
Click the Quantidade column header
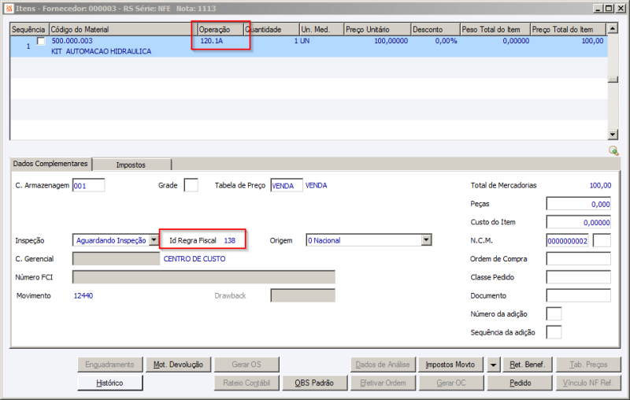pyautogui.click(x=272, y=29)
